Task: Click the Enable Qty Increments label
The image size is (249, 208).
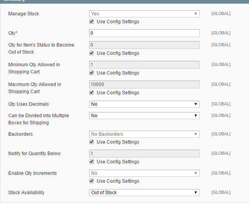Action: (x=32, y=173)
